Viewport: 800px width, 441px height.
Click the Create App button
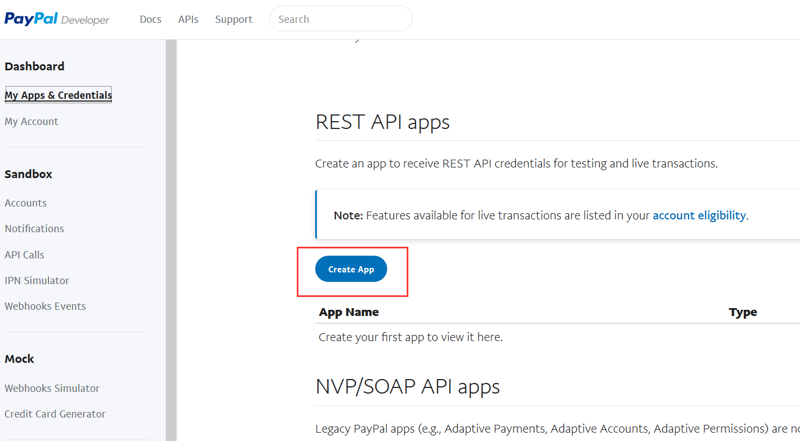(351, 269)
